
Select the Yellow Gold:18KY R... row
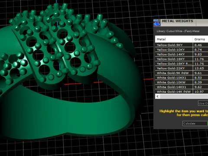182,64
